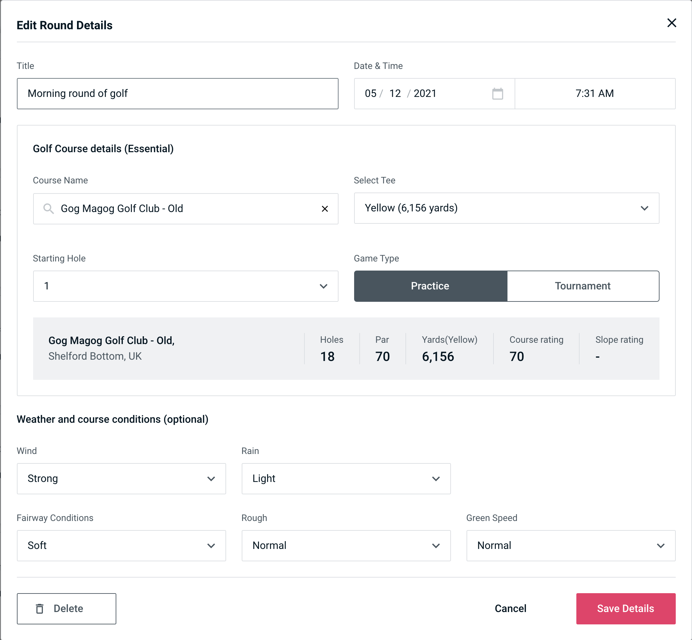Click the calendar icon next to date
This screenshot has height=640, width=692.
click(498, 94)
